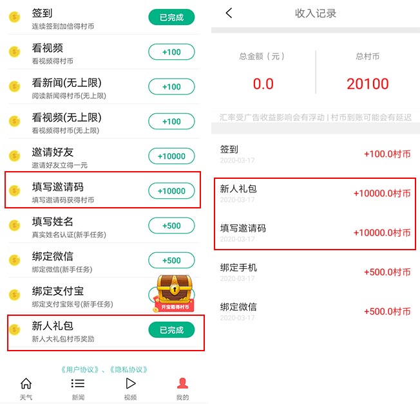Image resolution: width=420 pixels, height=404 pixels.
Task: Claim +500 for 绑定微信 task
Action: pos(171,261)
